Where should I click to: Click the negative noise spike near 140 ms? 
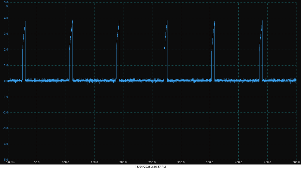[x=88, y=84]
